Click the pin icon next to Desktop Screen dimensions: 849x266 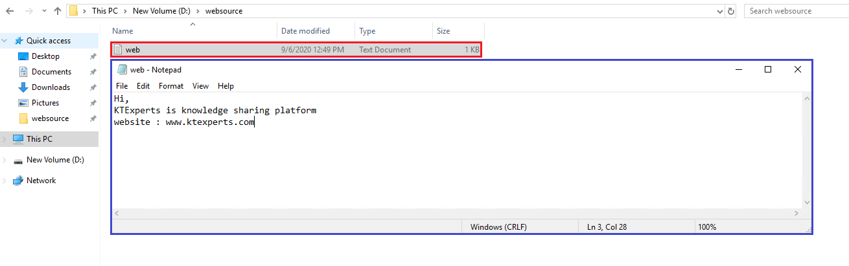(93, 56)
